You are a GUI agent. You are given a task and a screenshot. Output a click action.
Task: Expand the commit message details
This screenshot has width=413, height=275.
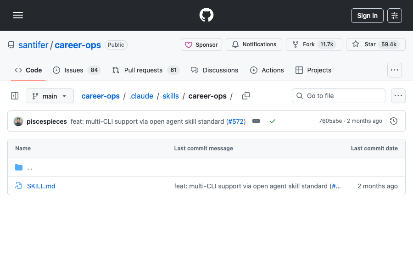[256, 121]
